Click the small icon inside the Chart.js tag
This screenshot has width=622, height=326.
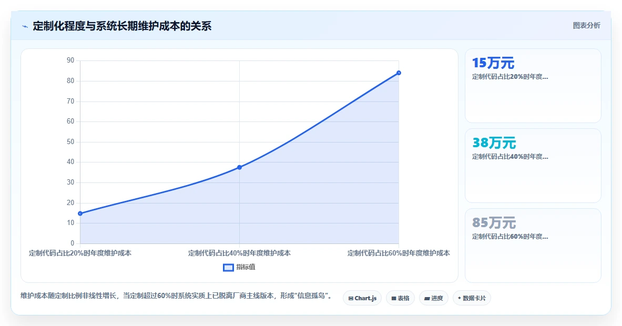pos(351,299)
